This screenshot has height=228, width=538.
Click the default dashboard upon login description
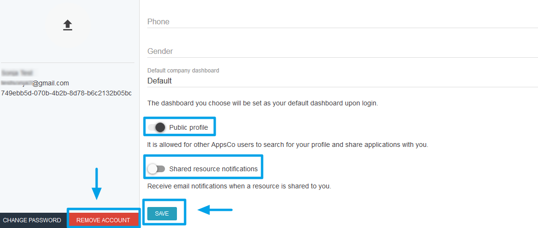(x=263, y=103)
